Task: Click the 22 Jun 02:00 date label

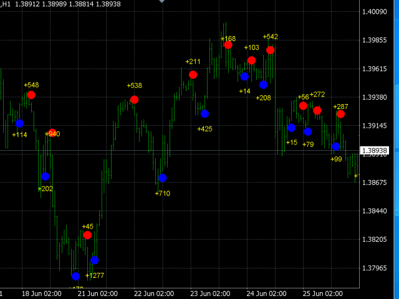Action: click(x=154, y=293)
